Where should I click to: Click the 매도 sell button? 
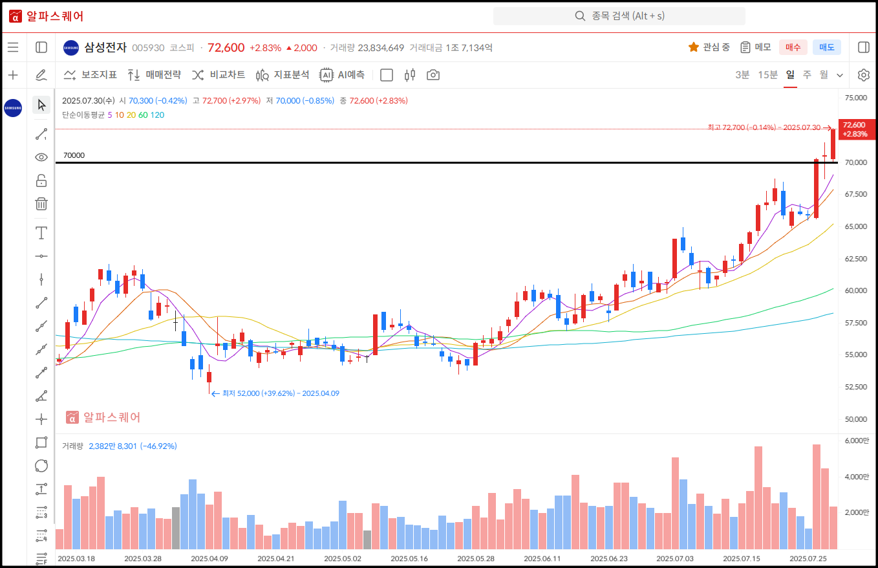pos(827,47)
